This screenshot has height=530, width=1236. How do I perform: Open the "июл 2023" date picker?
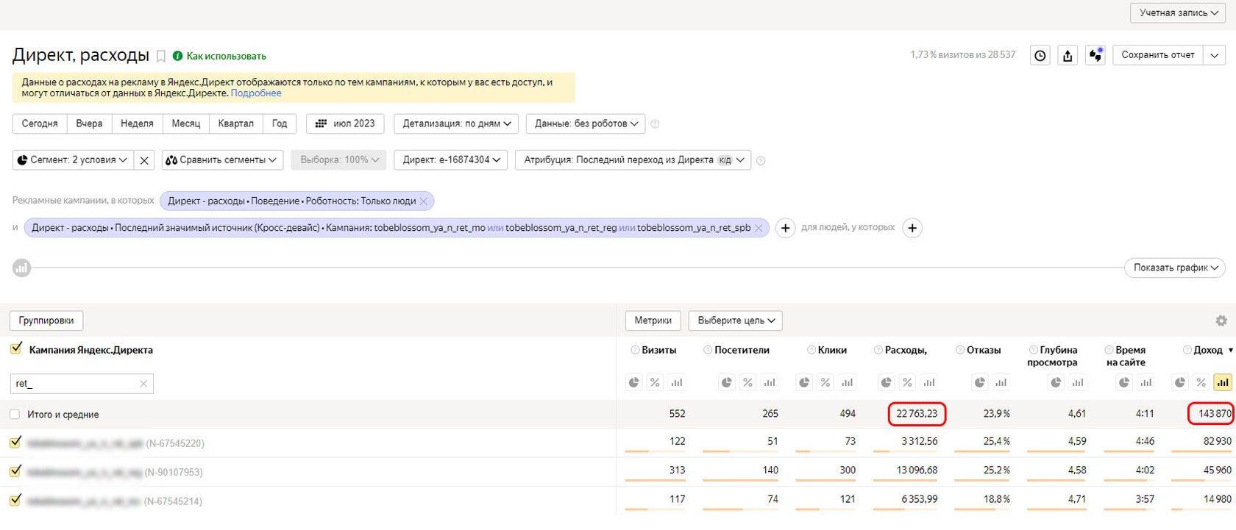coord(346,124)
